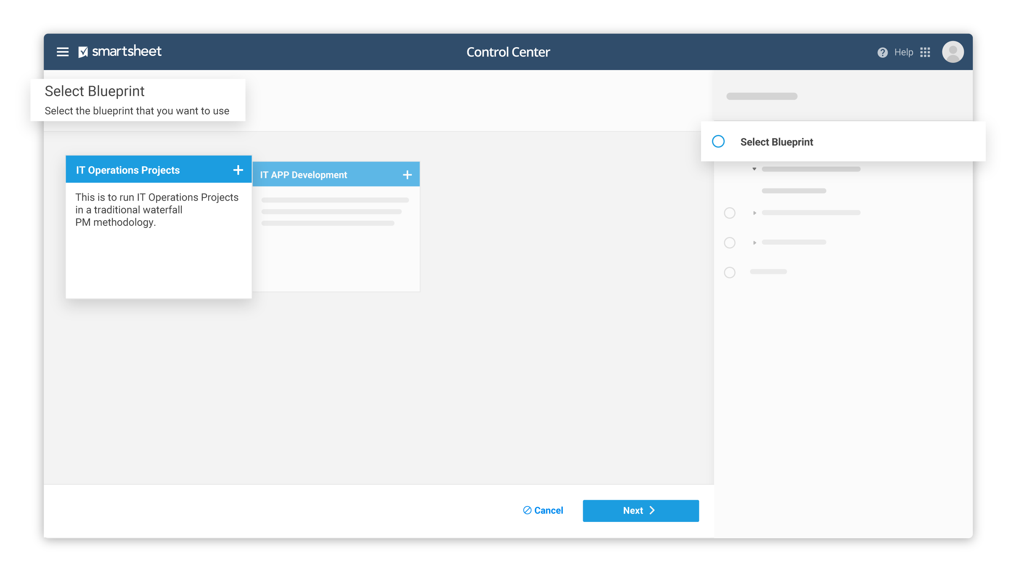The width and height of the screenshot is (1016, 572).
Task: Open the app launcher grid icon
Action: click(x=925, y=52)
